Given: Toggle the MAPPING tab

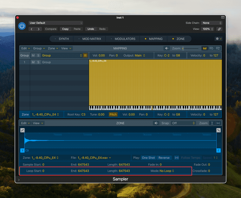Looking at the screenshot, I should pos(153,39).
